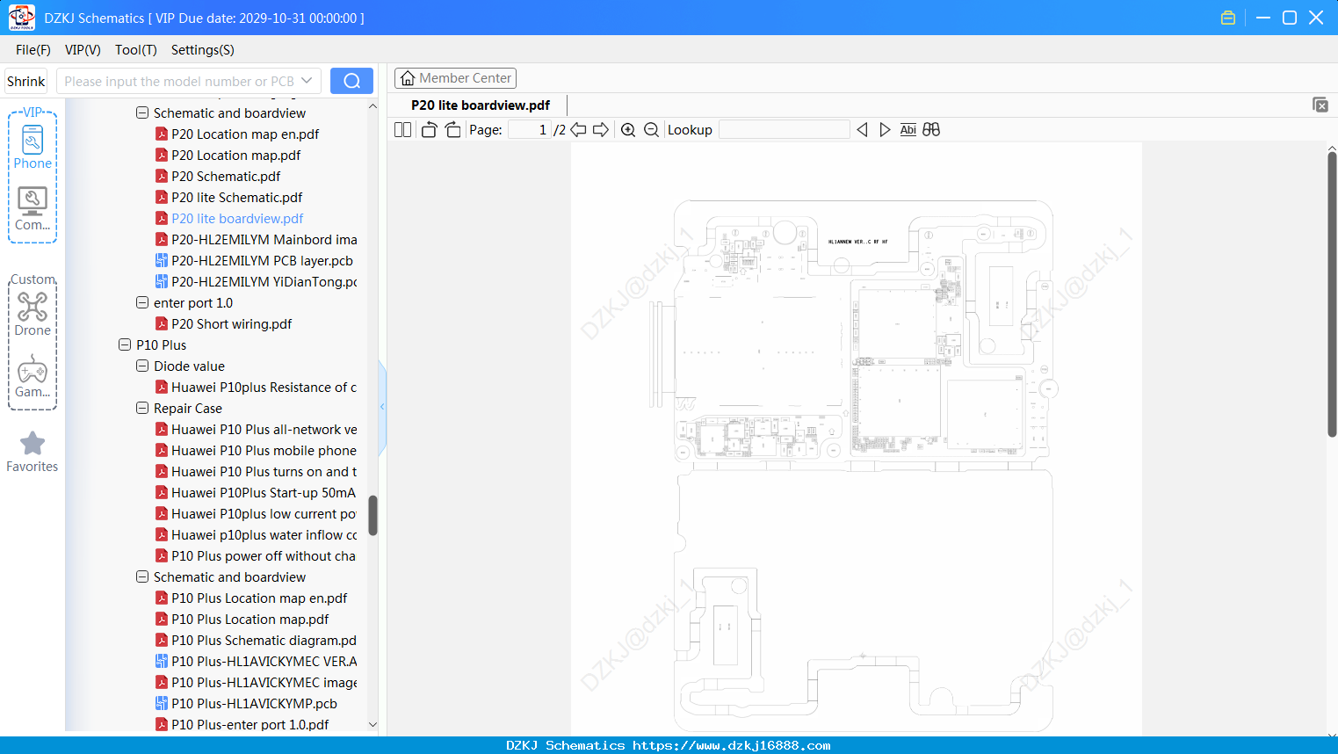The height and width of the screenshot is (754, 1338).
Task: Collapse the Repair Case folder
Action: (142, 408)
